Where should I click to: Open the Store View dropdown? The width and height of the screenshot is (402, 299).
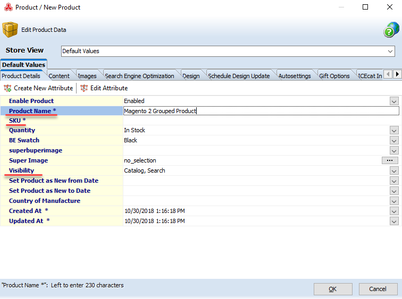pyautogui.click(x=390, y=51)
